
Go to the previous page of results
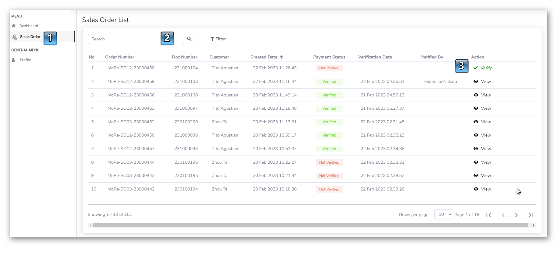[x=503, y=215]
